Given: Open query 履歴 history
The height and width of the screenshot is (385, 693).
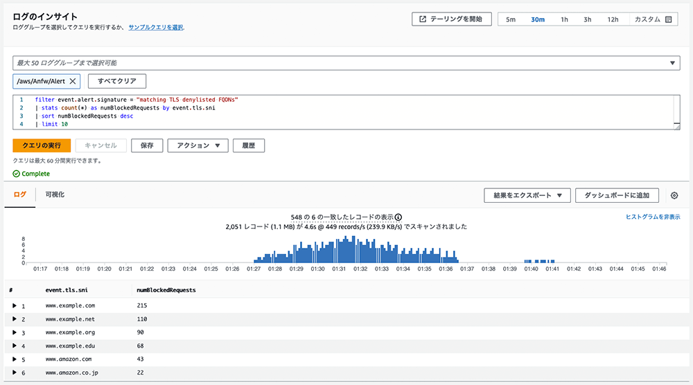Looking at the screenshot, I should pyautogui.click(x=249, y=145).
